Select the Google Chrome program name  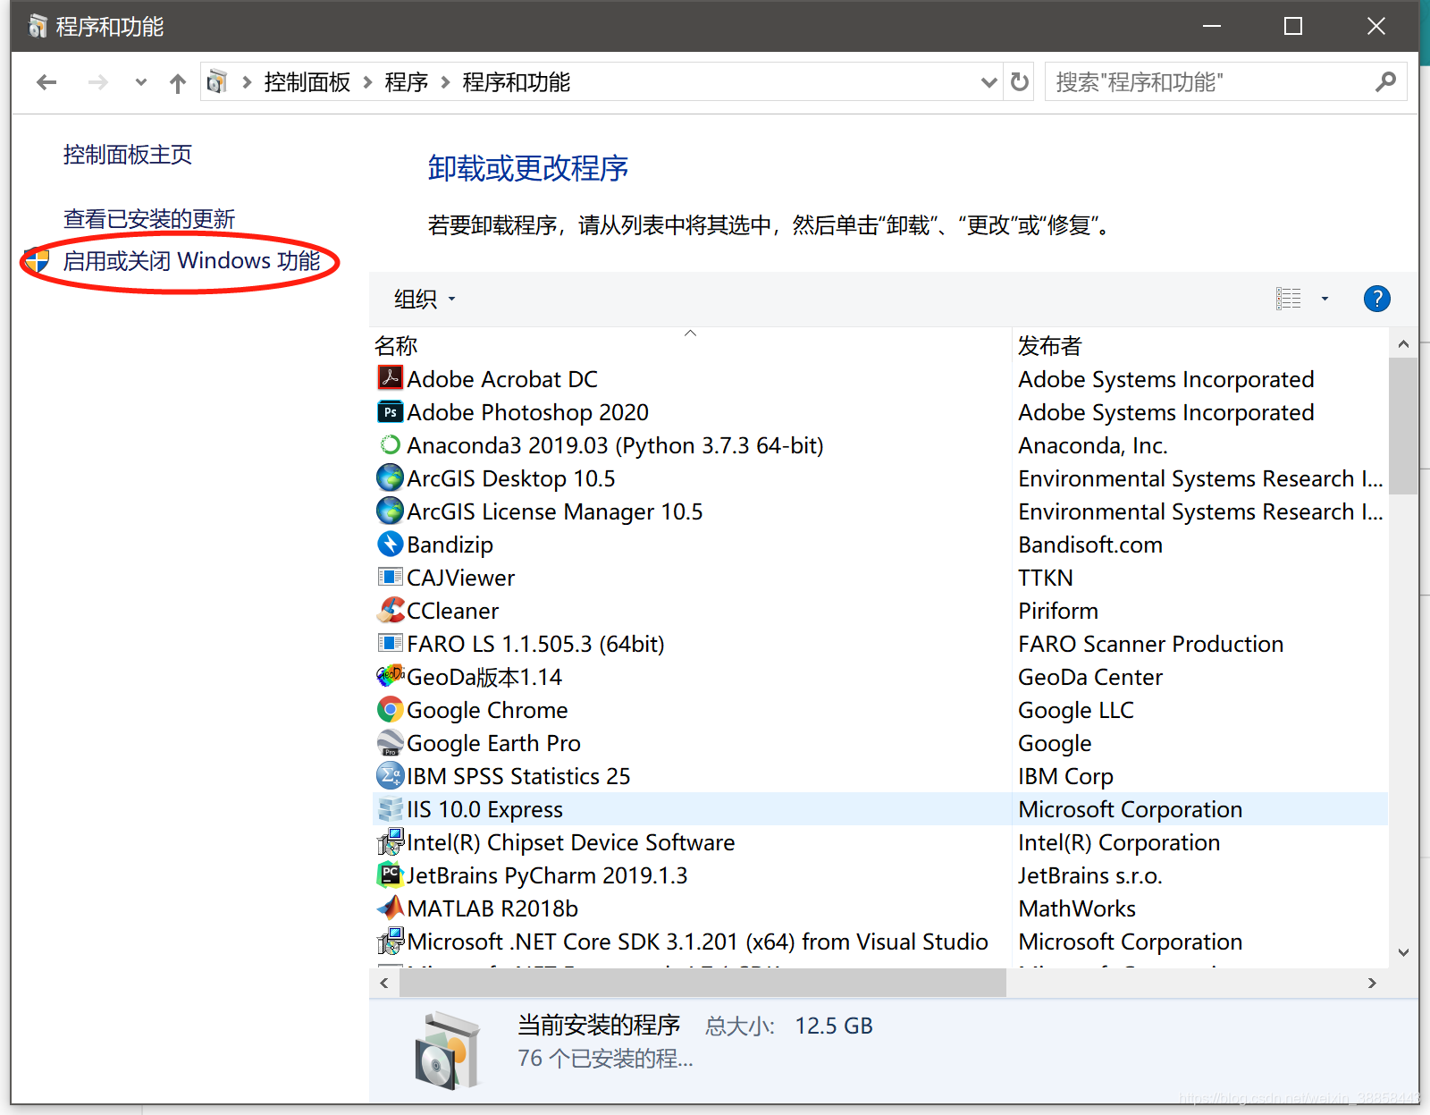[x=487, y=710]
